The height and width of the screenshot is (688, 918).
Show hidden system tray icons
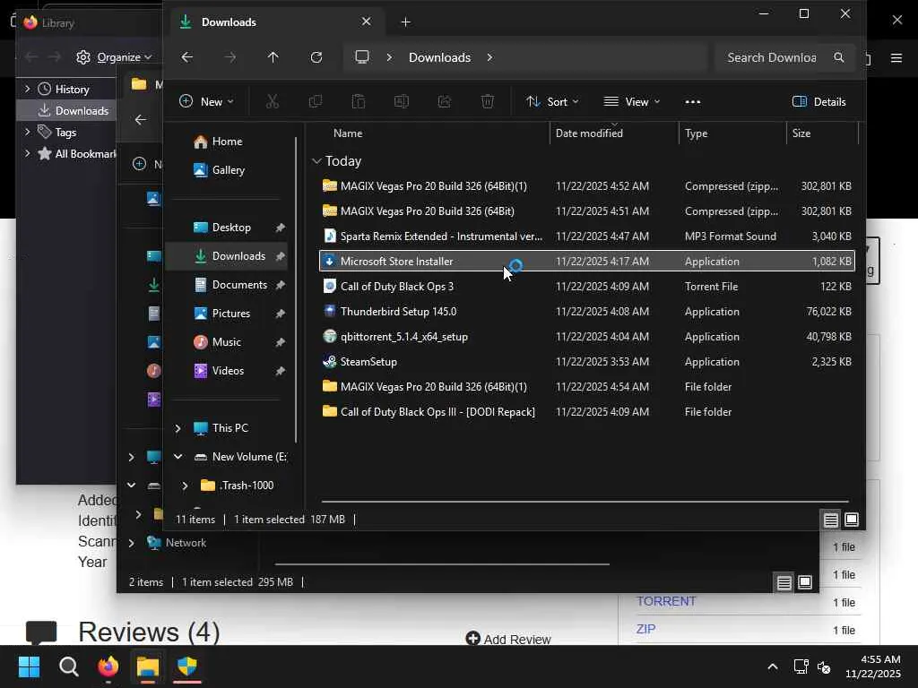[773, 666]
